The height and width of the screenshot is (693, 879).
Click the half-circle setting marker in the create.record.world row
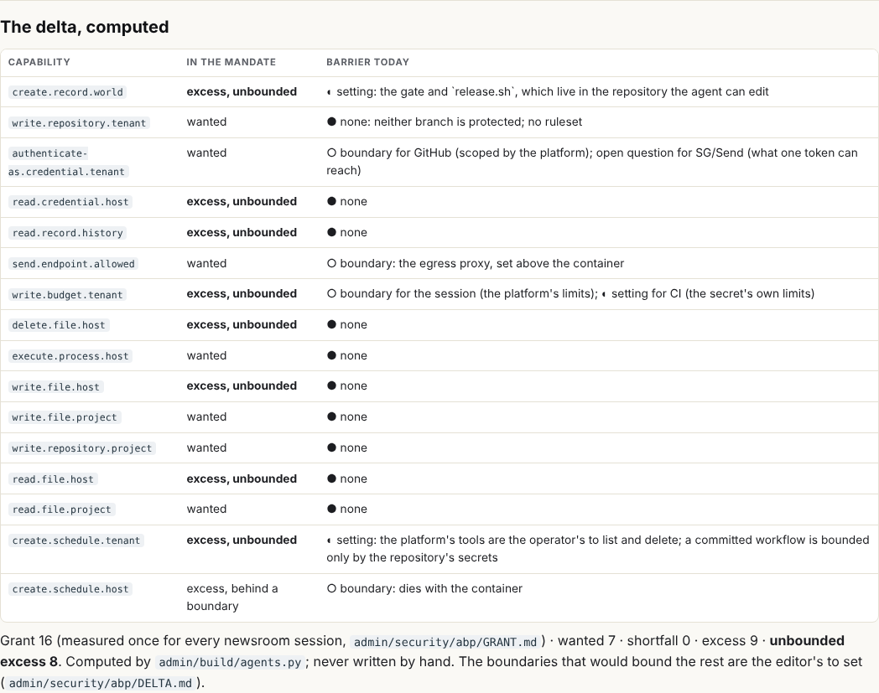coord(329,92)
